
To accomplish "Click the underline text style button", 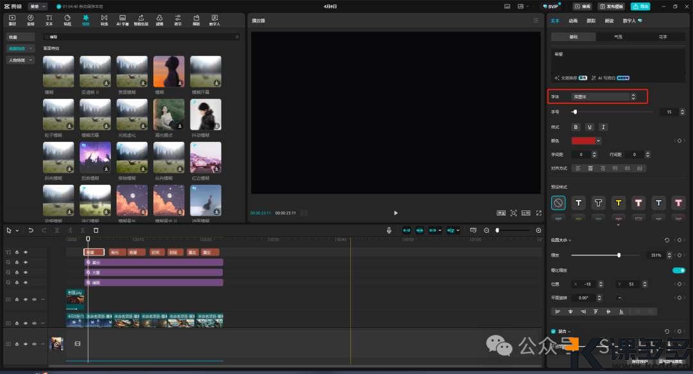I will pyautogui.click(x=590, y=127).
